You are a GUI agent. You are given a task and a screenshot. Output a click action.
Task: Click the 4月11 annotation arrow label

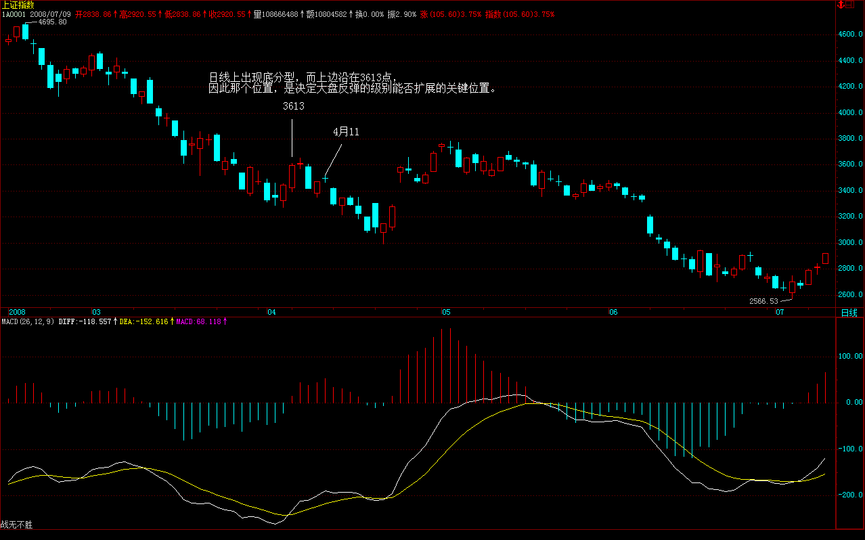346,132
